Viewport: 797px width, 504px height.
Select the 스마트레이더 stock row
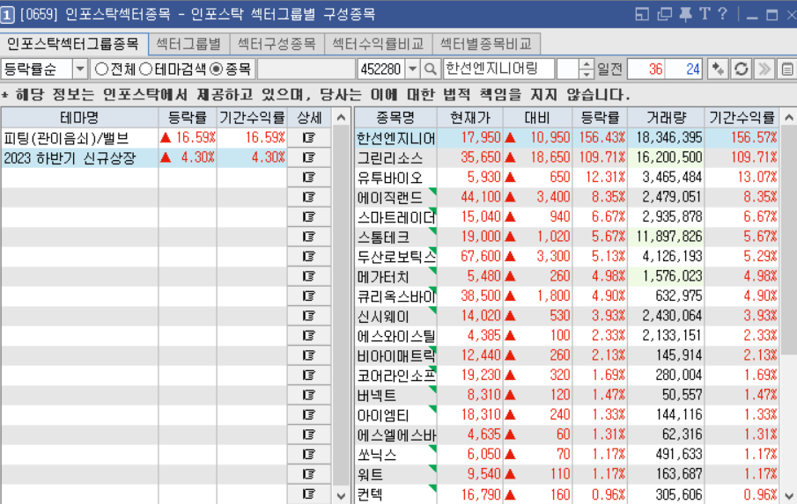coord(567,216)
